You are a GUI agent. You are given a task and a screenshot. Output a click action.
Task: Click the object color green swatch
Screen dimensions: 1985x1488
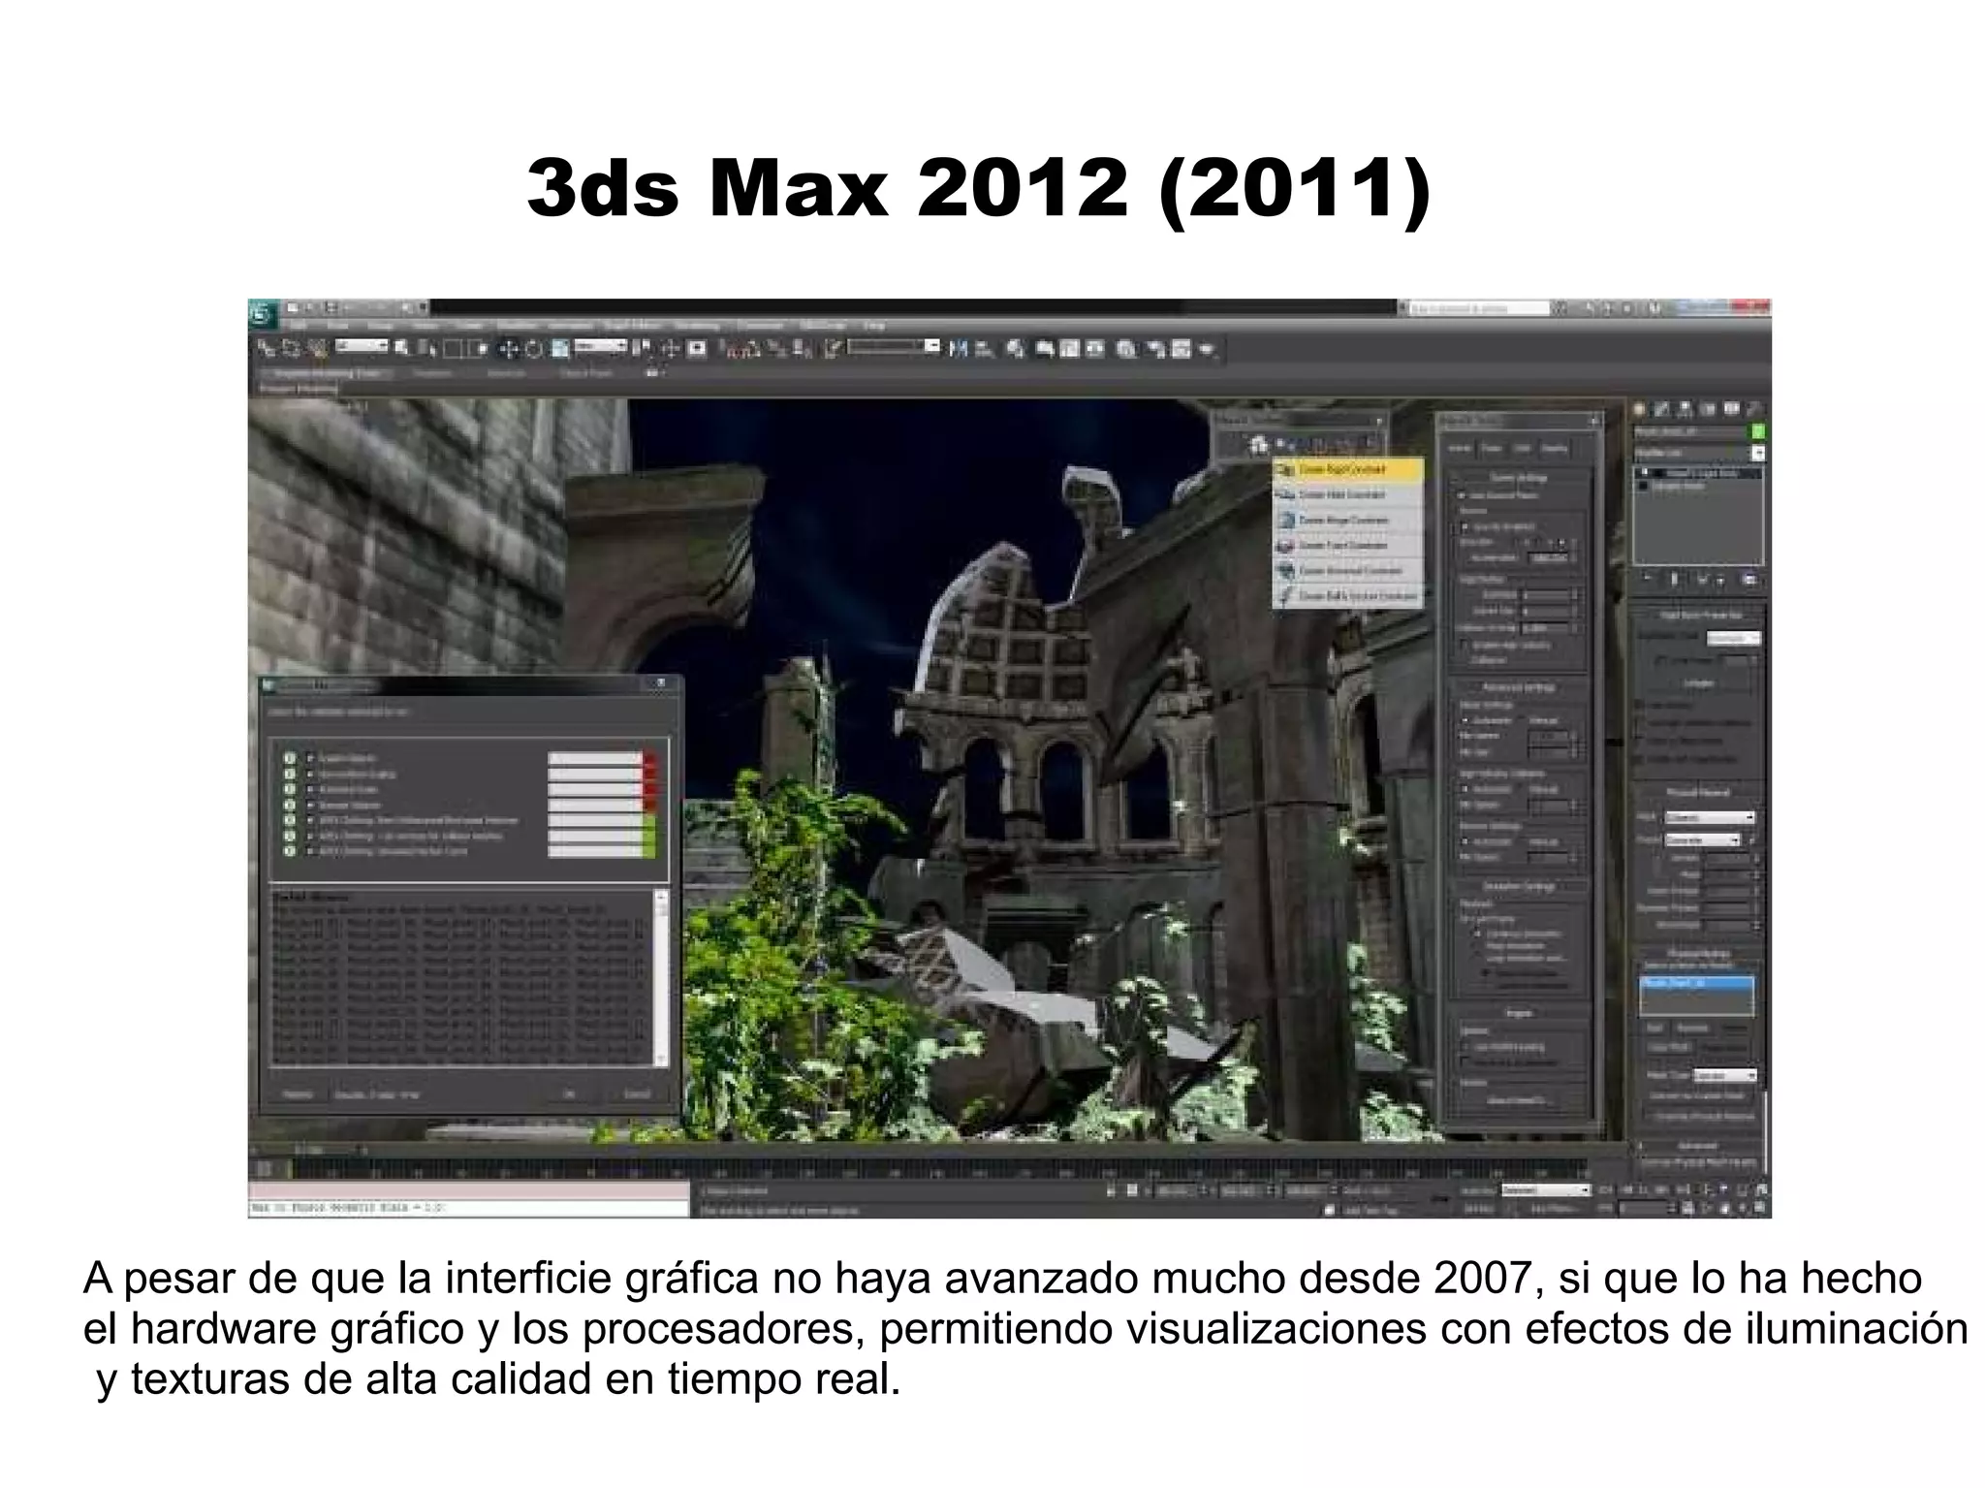click(x=1757, y=432)
